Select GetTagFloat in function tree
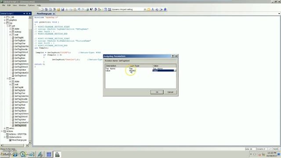The image size is (281, 158). click(x=20, y=55)
